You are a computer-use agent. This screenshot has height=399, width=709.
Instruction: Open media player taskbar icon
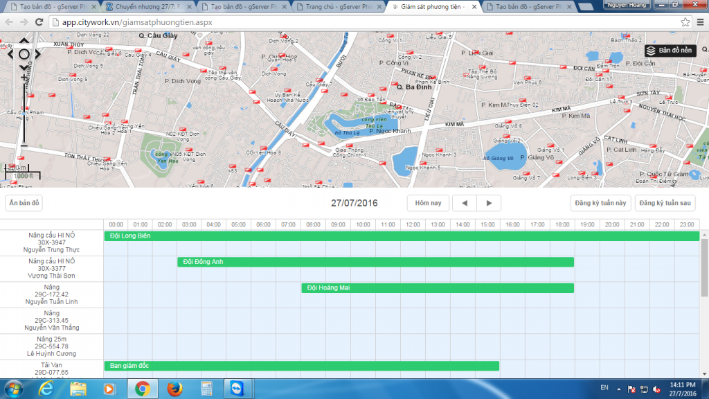[x=109, y=389]
